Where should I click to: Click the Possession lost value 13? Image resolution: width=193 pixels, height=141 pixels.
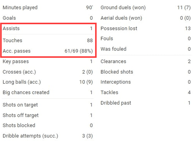click(x=188, y=28)
